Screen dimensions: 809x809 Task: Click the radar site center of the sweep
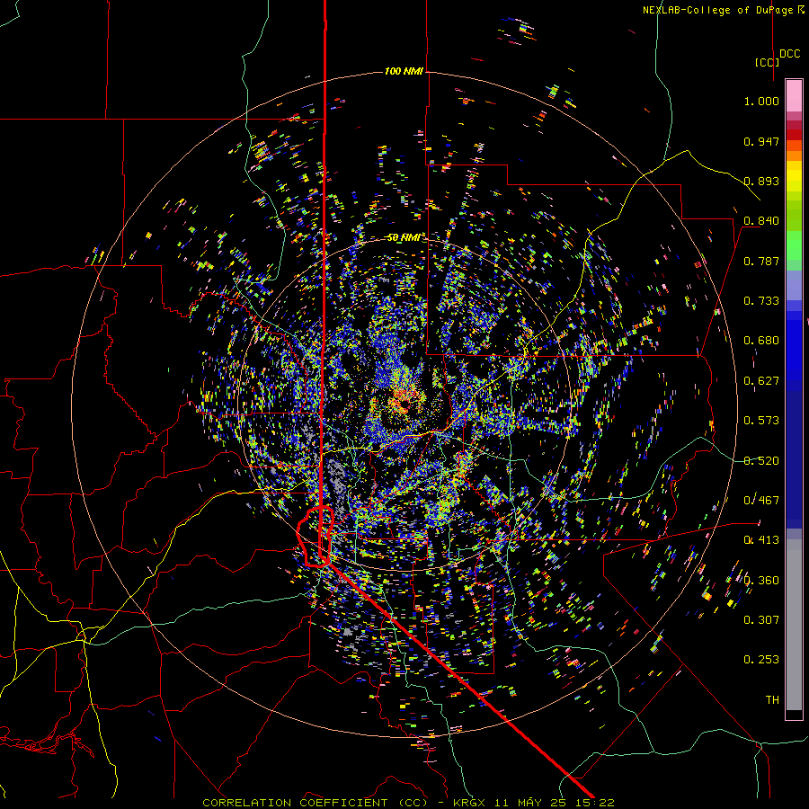point(404,405)
